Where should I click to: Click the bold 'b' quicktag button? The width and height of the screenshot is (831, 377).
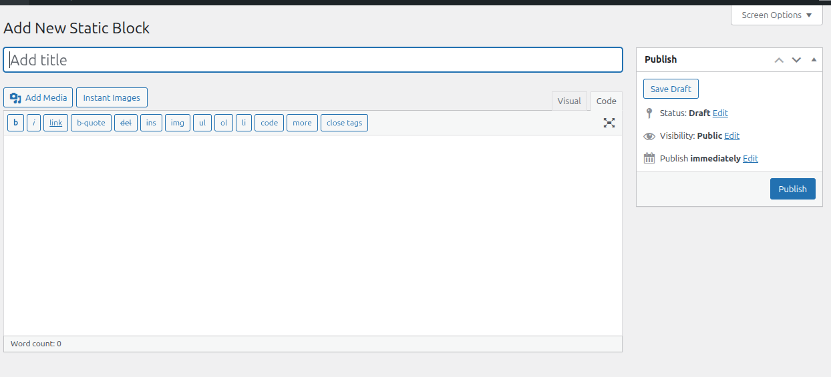(x=15, y=123)
